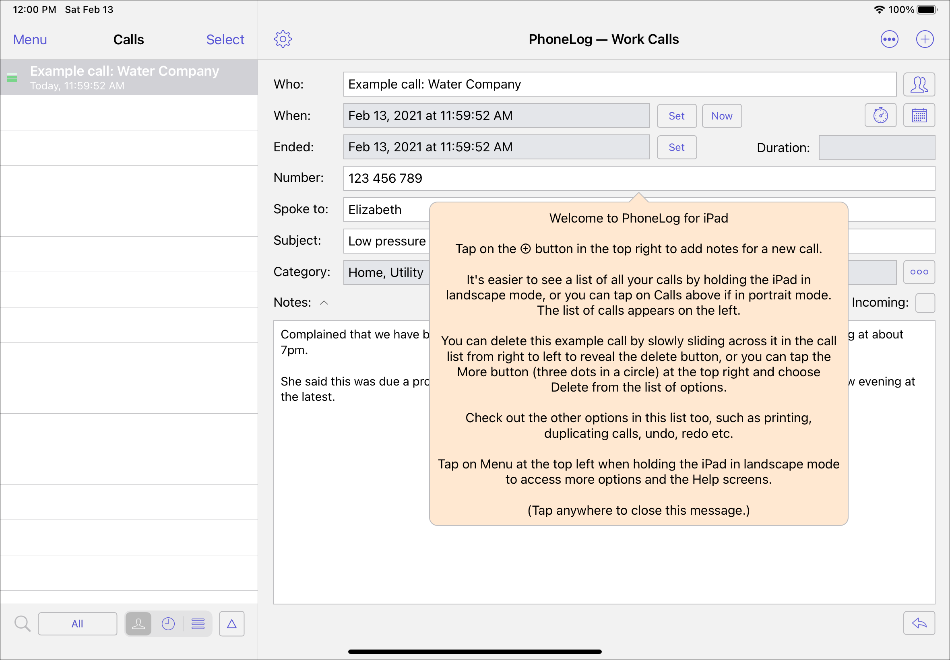Tap the Who input field to edit

(x=620, y=85)
